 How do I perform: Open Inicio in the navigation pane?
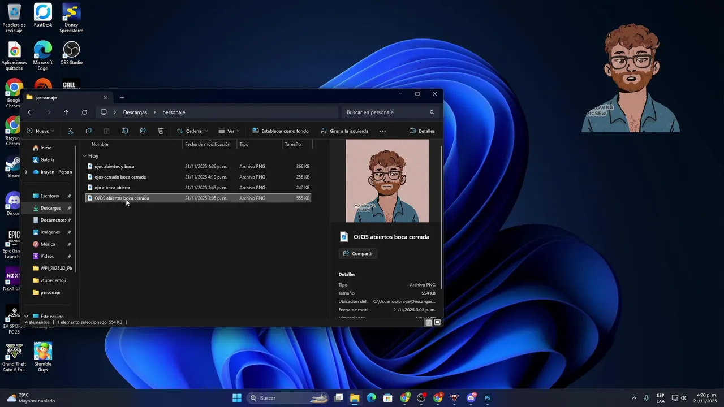pyautogui.click(x=46, y=148)
